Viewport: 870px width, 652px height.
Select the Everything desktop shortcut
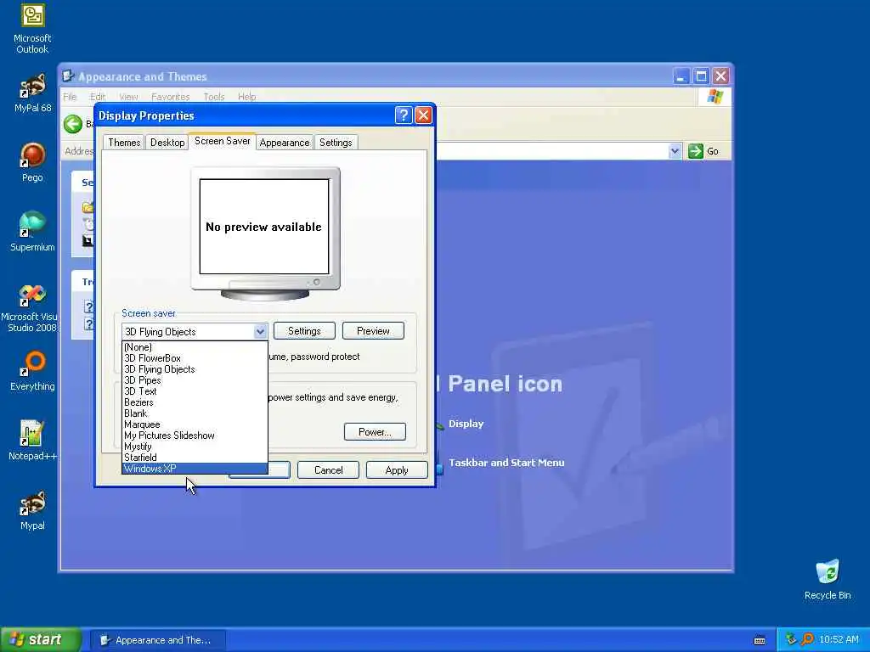pyautogui.click(x=32, y=371)
